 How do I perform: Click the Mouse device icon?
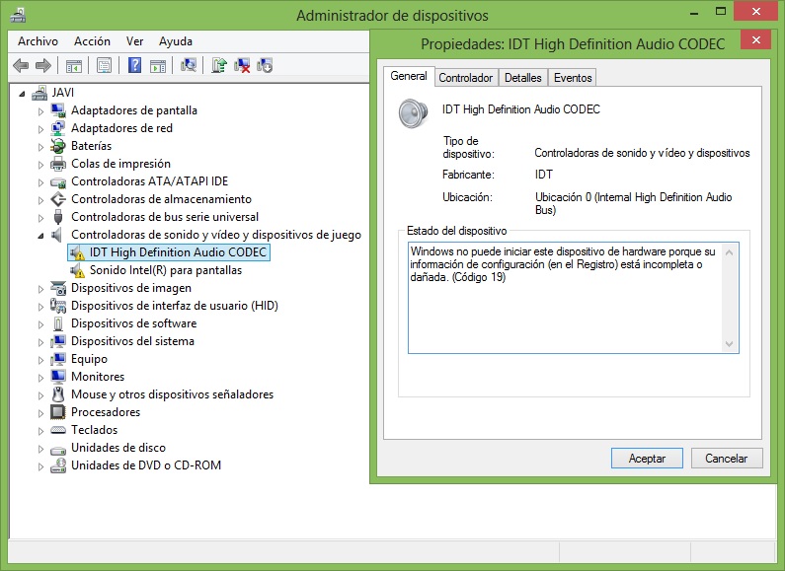(x=58, y=394)
